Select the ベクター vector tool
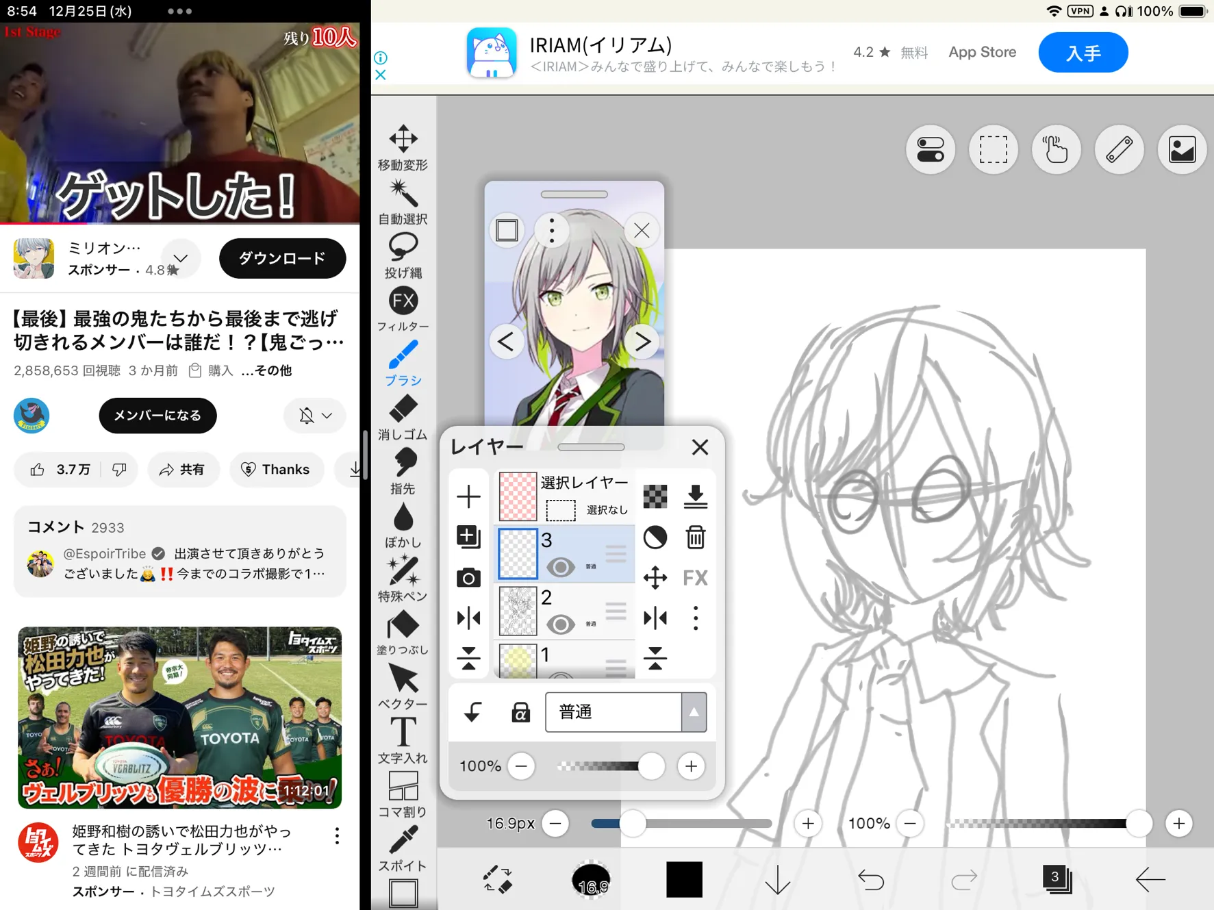Screen dimensions: 1214x910 [403, 687]
